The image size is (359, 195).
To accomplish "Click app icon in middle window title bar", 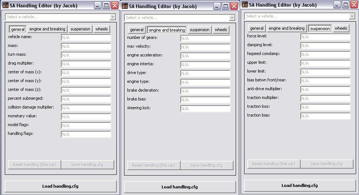I will click(125, 6).
